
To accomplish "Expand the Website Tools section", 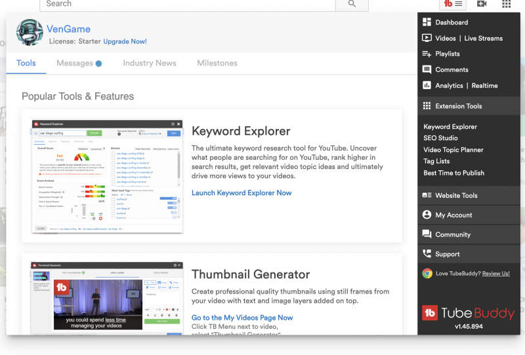I will (456, 195).
